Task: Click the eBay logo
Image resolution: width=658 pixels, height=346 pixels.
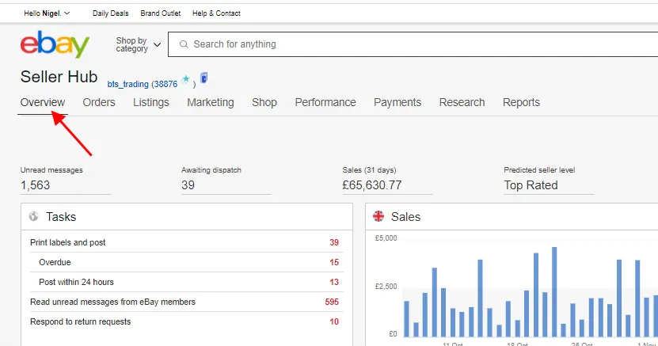Action: [x=55, y=44]
